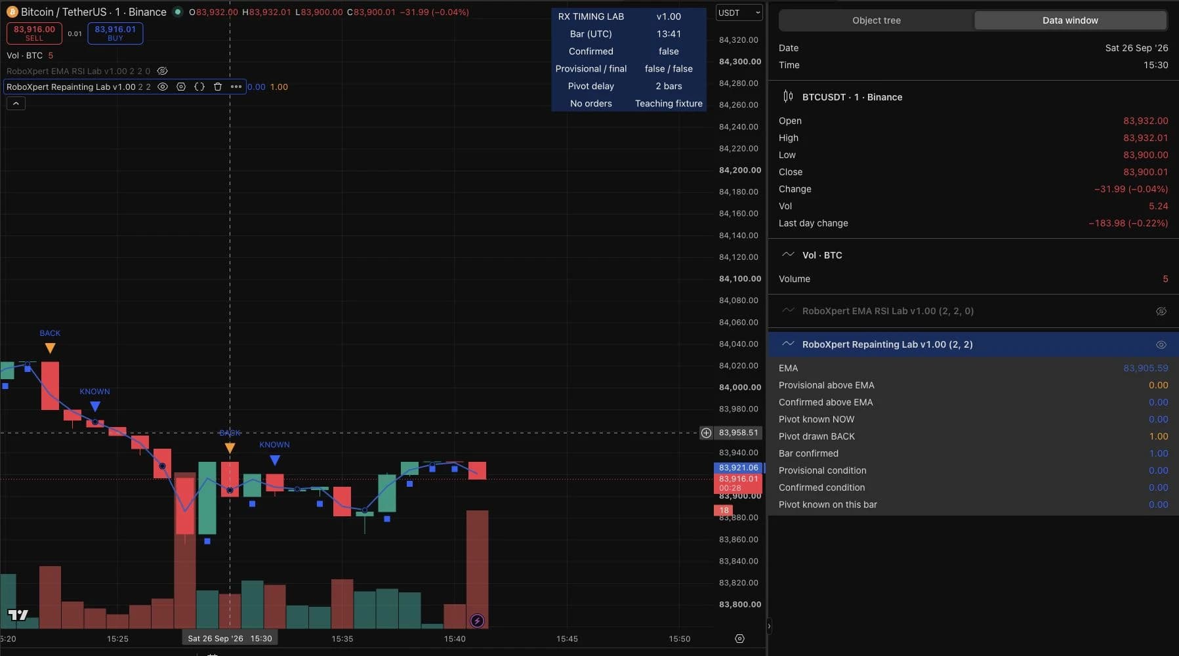
Task: Click the orange Bitcoin symbol logo
Action: click(x=12, y=12)
